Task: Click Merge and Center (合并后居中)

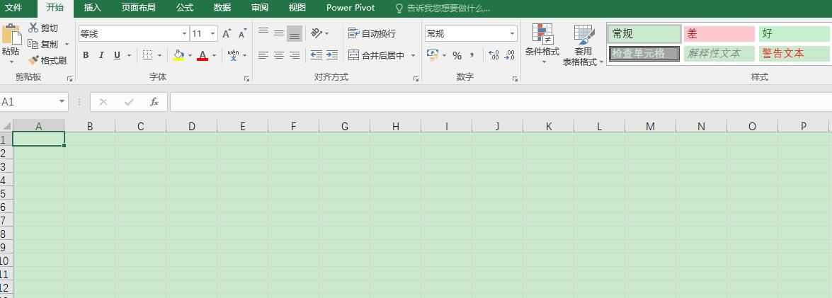Action: [376, 55]
